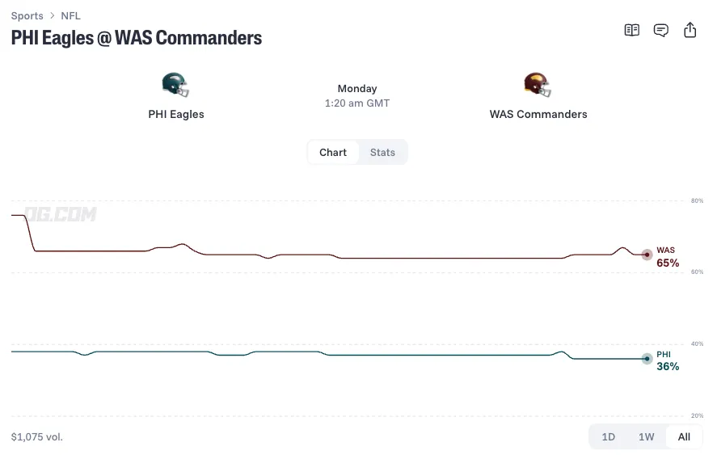Click the PHI line endpoint marker
Screen dimensions: 717x455
(647, 359)
